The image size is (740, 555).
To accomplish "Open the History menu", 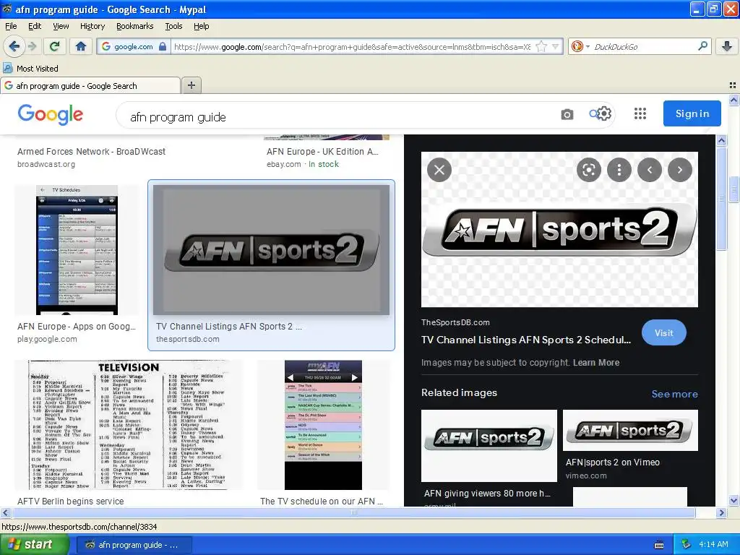I will coord(92,26).
